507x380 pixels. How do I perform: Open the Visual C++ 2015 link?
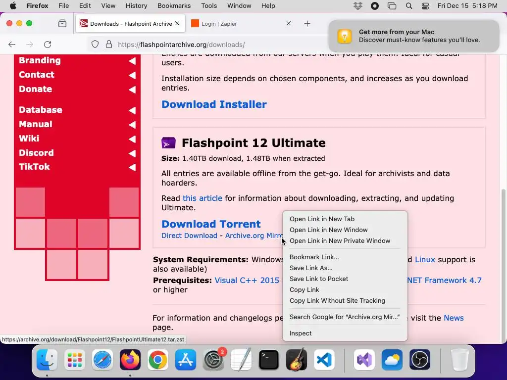(247, 280)
